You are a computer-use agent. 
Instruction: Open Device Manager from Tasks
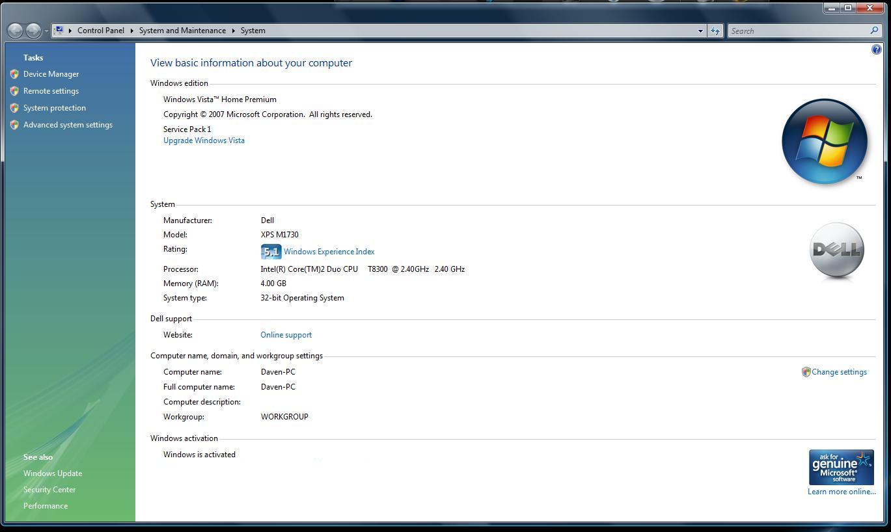coord(51,74)
